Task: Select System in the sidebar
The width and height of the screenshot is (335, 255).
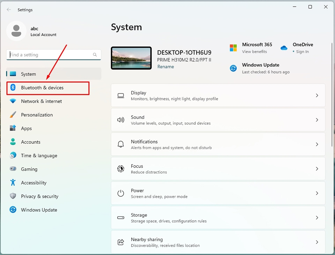Action: click(x=54, y=74)
